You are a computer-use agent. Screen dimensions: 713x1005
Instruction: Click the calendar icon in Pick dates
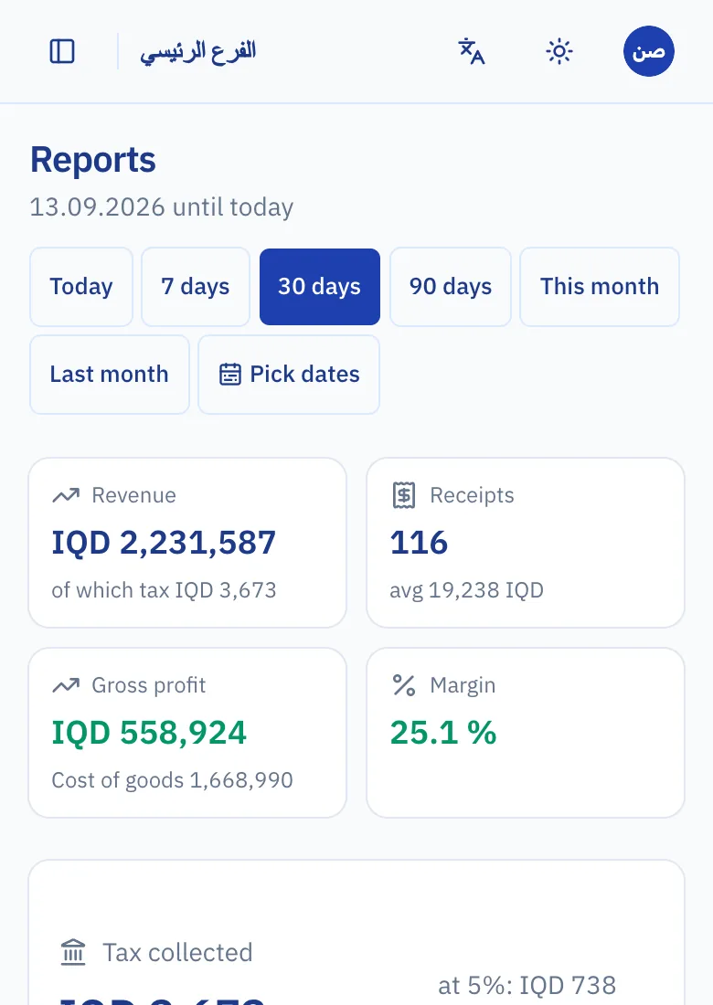(230, 375)
